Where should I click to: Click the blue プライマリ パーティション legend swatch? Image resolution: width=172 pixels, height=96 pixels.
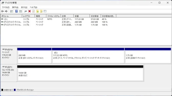click(15, 90)
